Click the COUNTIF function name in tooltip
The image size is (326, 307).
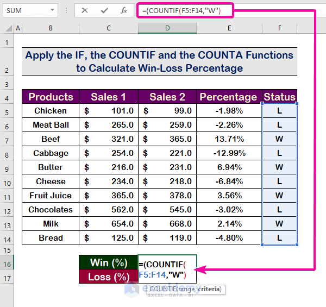(161, 289)
